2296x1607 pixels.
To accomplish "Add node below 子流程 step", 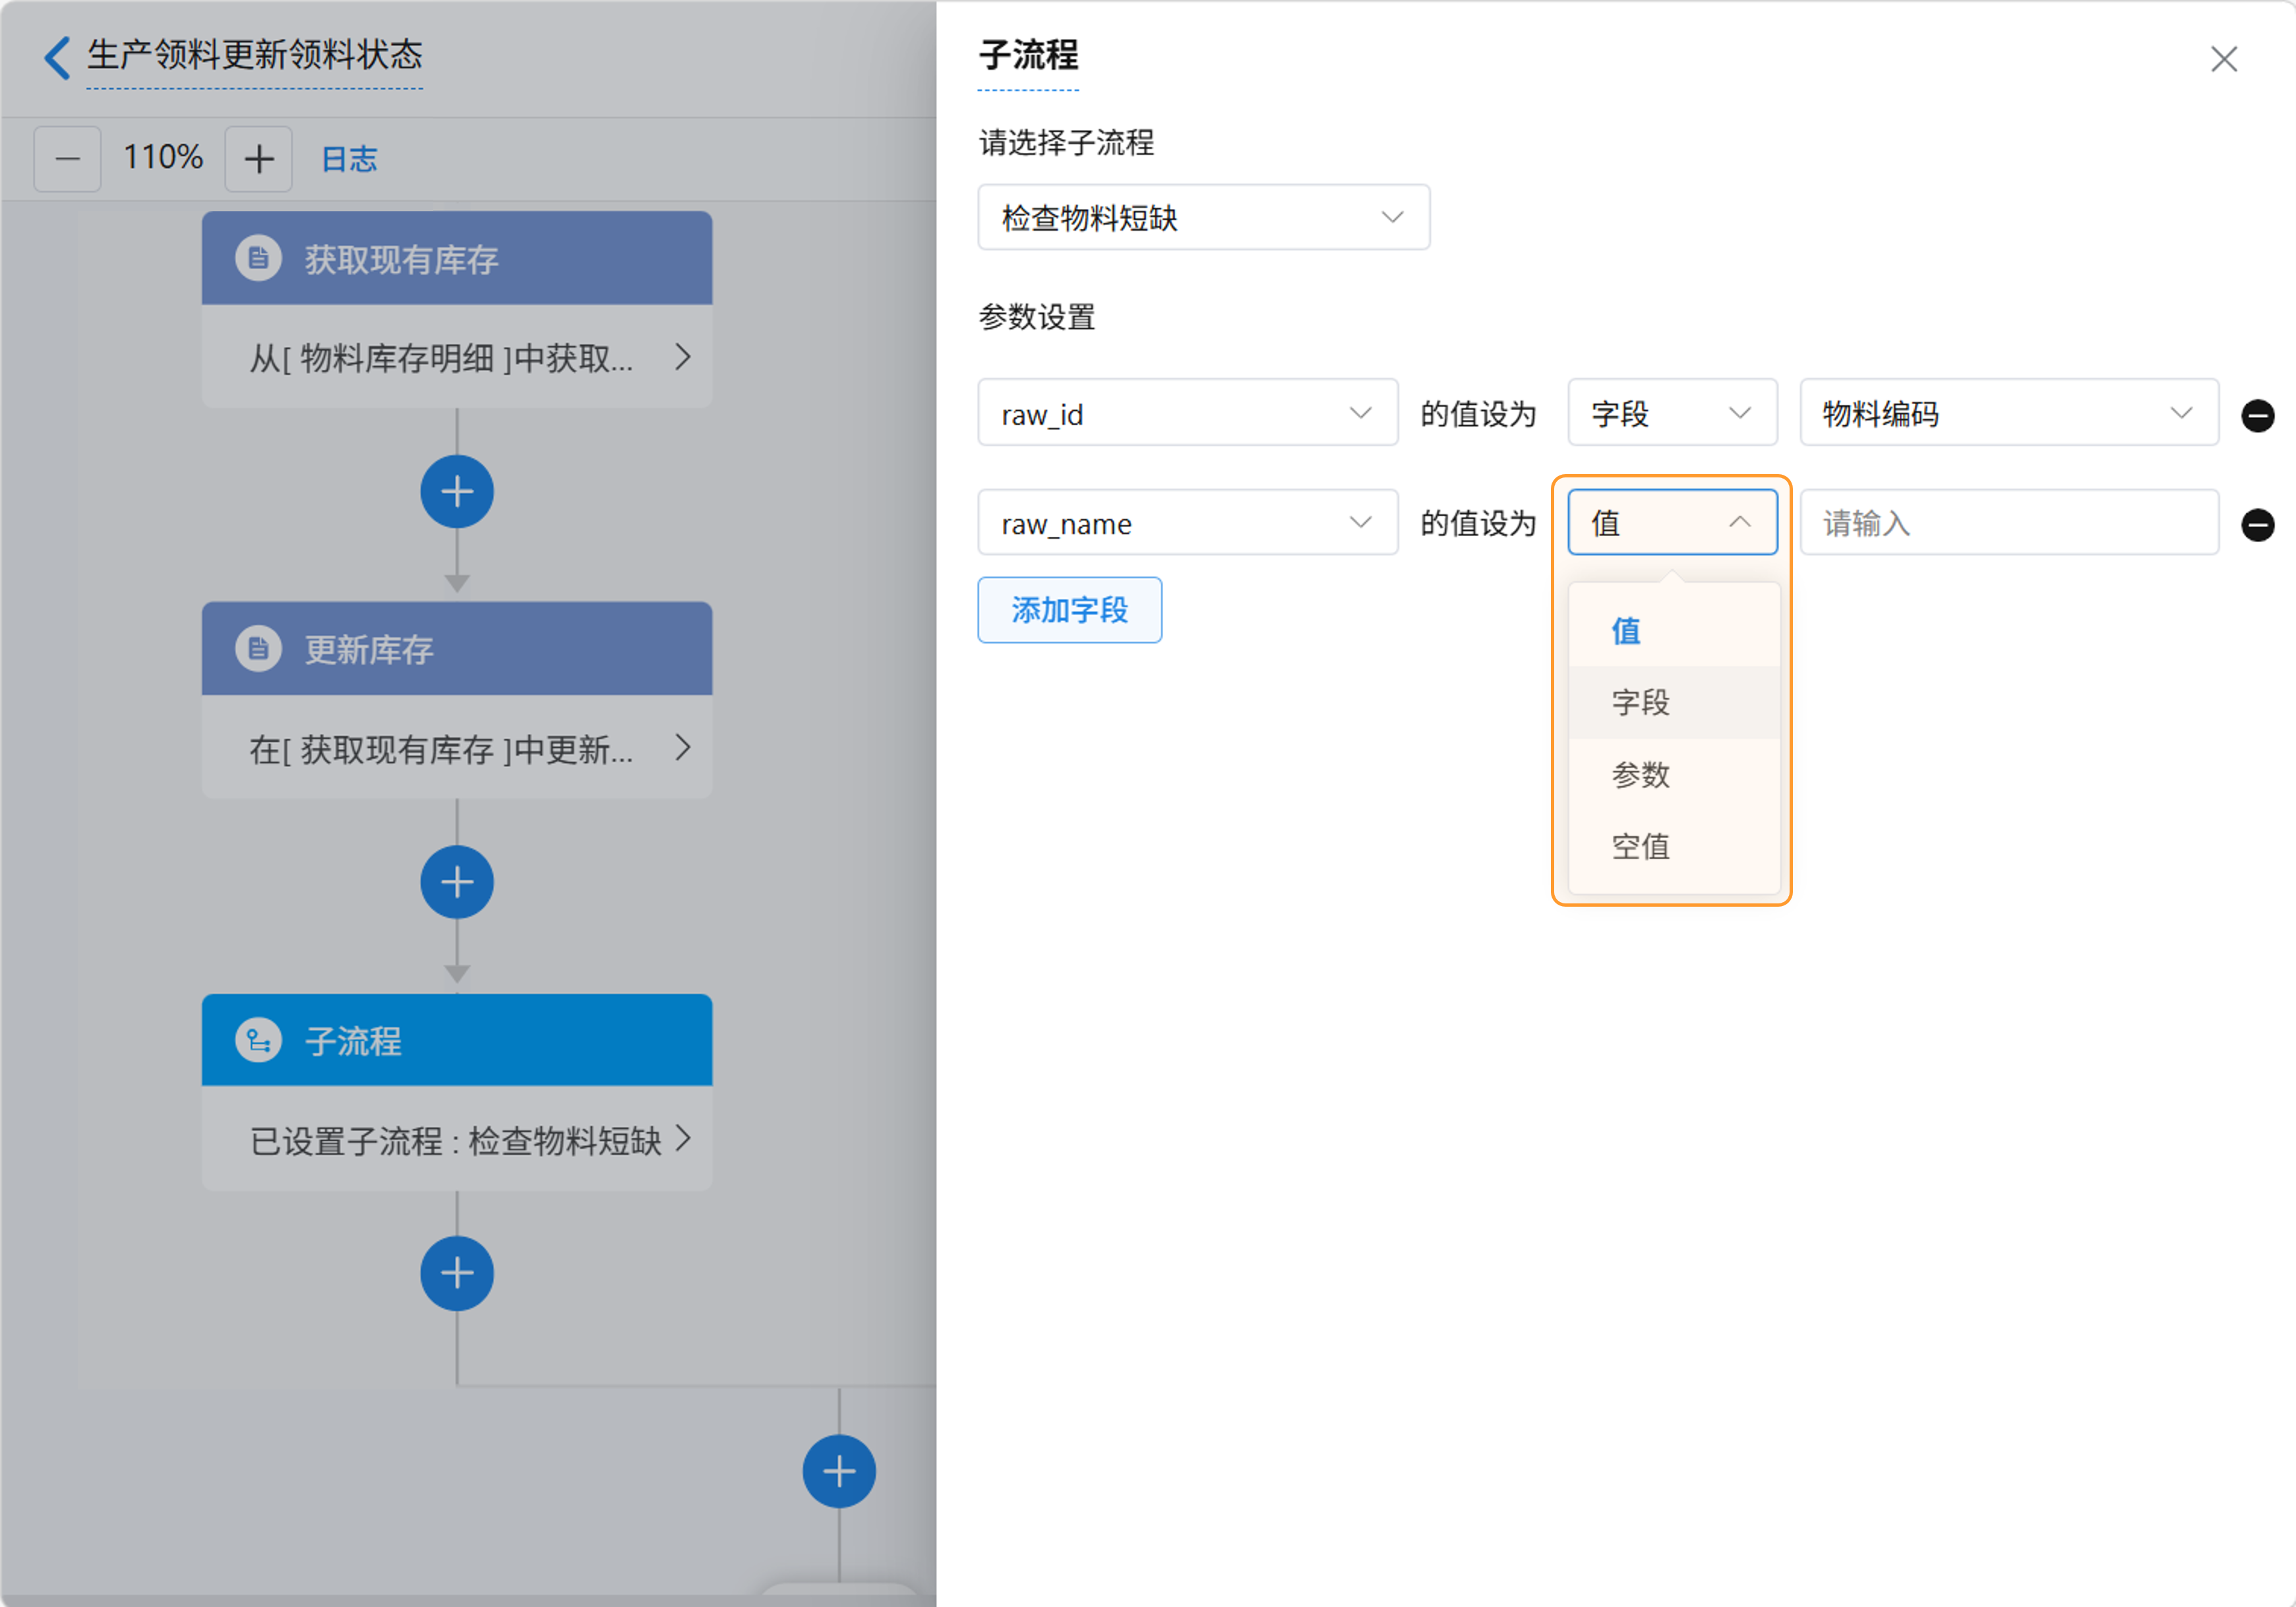I will 456,1273.
